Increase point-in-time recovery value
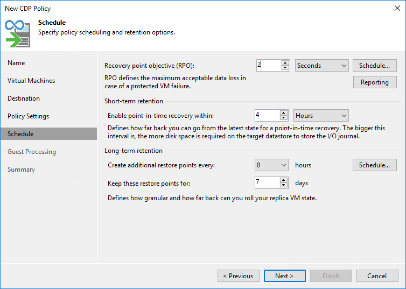406x289 pixels. 283,112
